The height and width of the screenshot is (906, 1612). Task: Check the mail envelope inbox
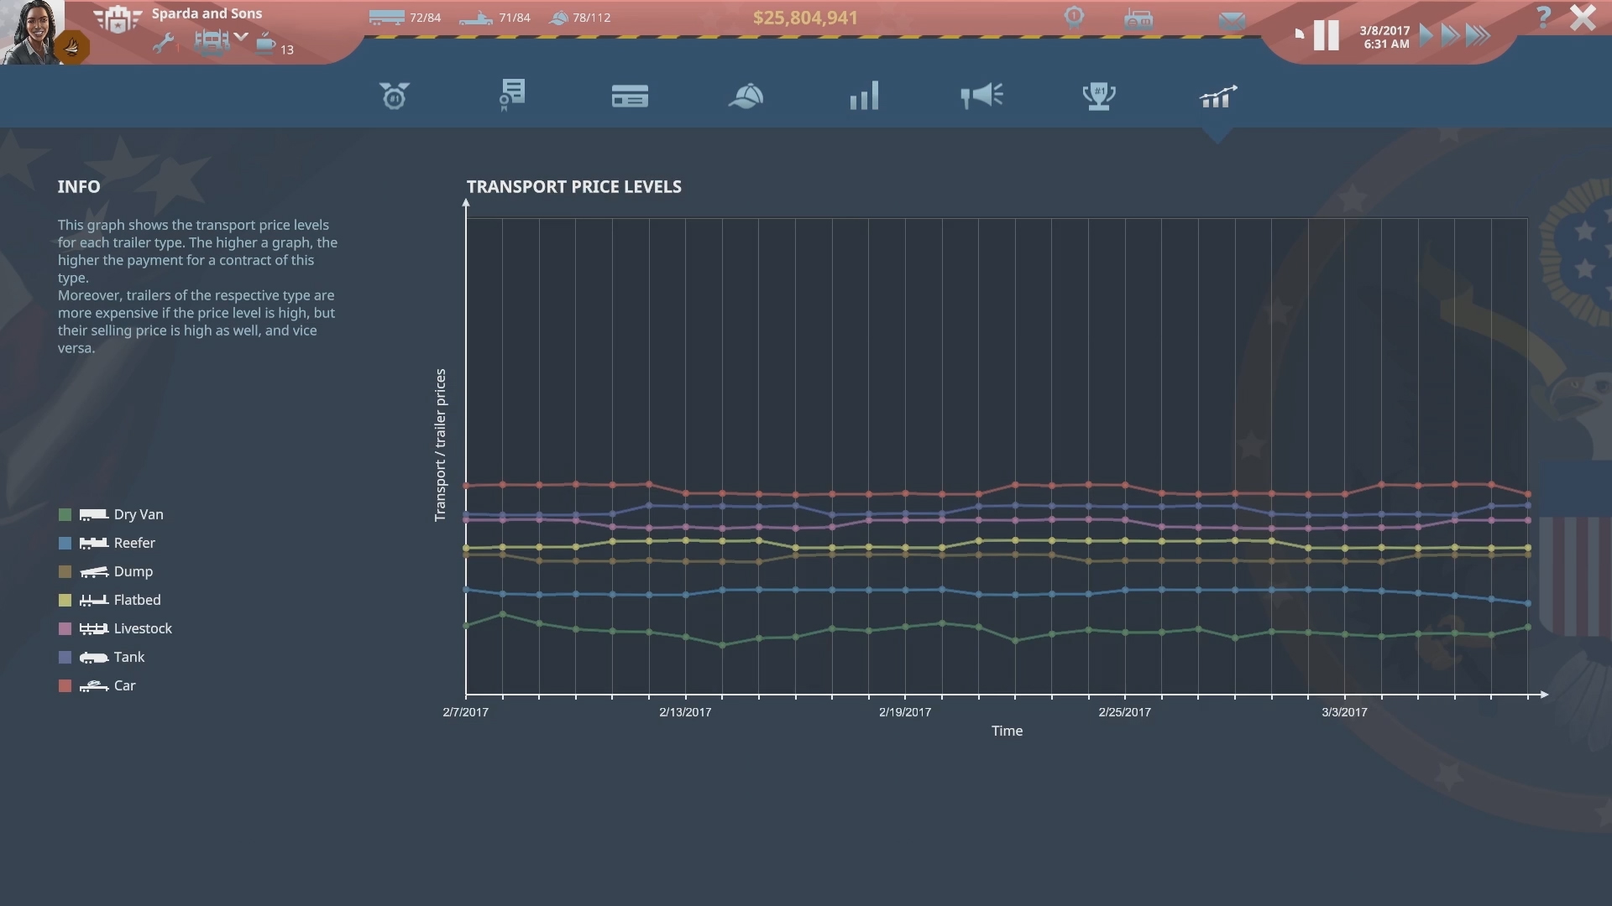[x=1231, y=18]
